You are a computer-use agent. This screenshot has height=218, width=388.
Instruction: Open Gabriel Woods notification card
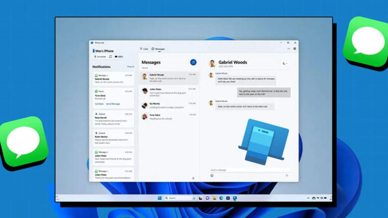click(x=113, y=79)
